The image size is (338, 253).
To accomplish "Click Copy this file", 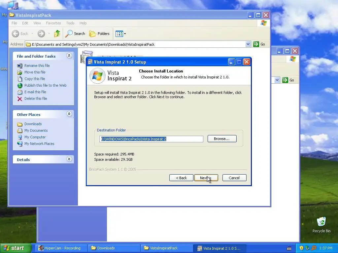I will pyautogui.click(x=34, y=79).
